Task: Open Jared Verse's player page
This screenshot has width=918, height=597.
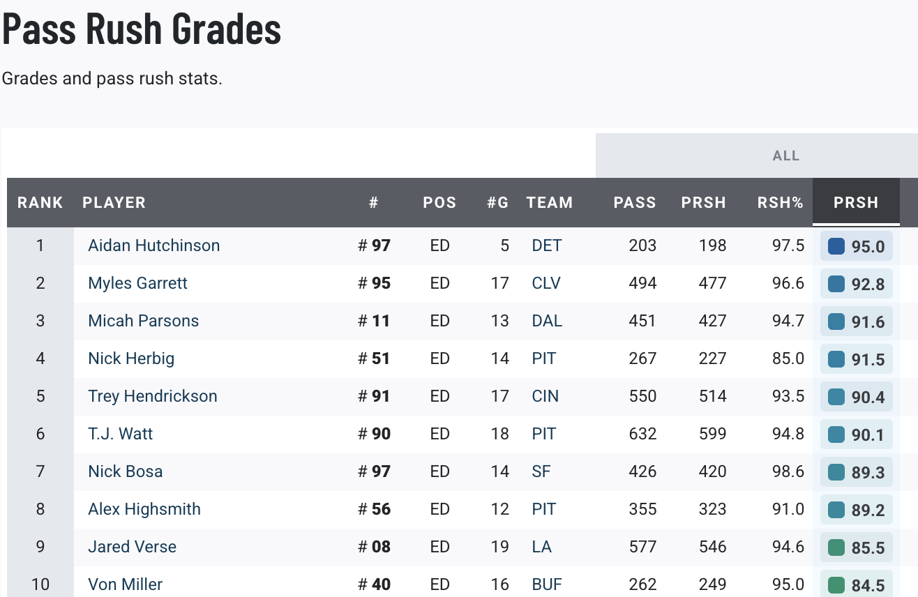Action: point(132,547)
